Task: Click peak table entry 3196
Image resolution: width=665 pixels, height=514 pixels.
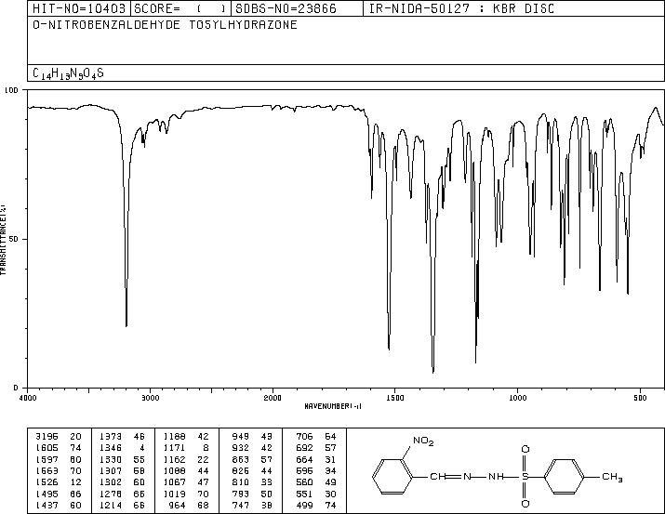Action: pos(47,437)
